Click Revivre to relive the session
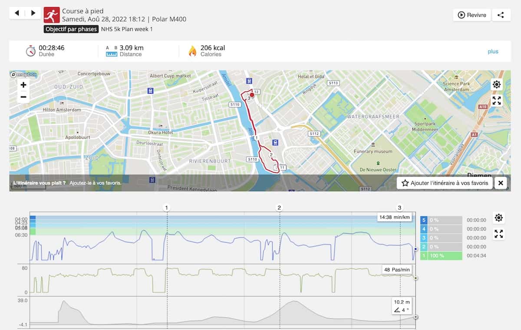The width and height of the screenshot is (521, 330). [x=472, y=15]
